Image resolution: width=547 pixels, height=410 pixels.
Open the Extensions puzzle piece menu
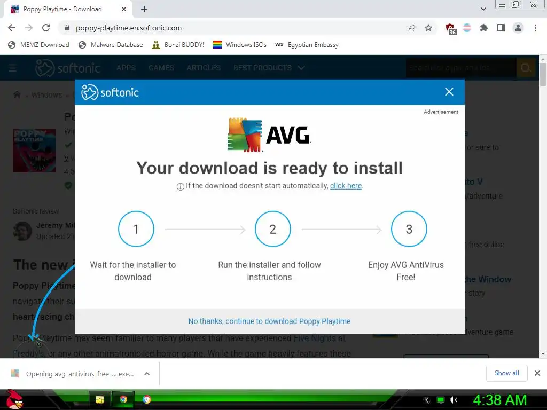[x=484, y=28]
